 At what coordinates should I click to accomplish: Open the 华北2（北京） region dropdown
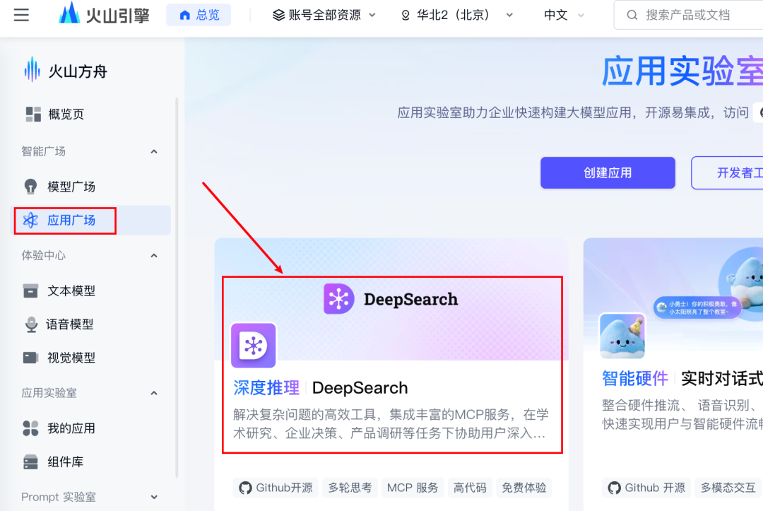click(x=457, y=15)
